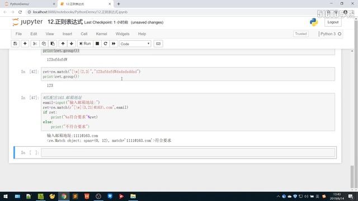Open the Insert menu
The image size is (358, 201).
click(67, 33)
